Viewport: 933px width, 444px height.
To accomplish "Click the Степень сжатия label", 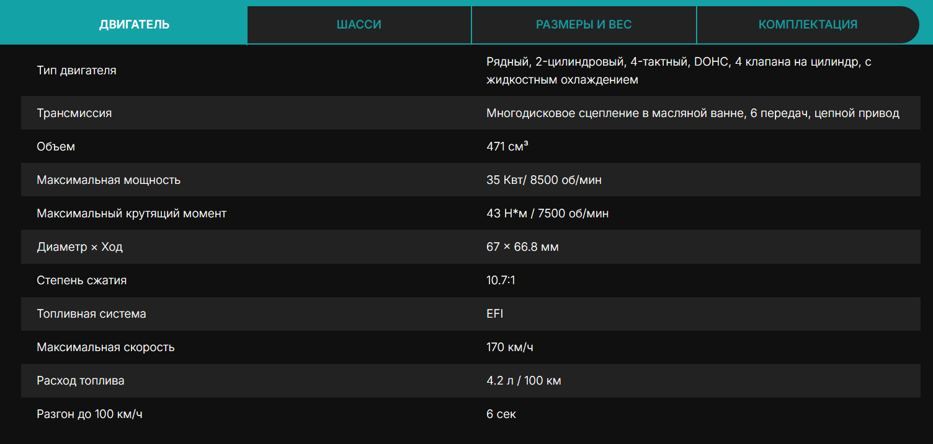I will pos(82,281).
